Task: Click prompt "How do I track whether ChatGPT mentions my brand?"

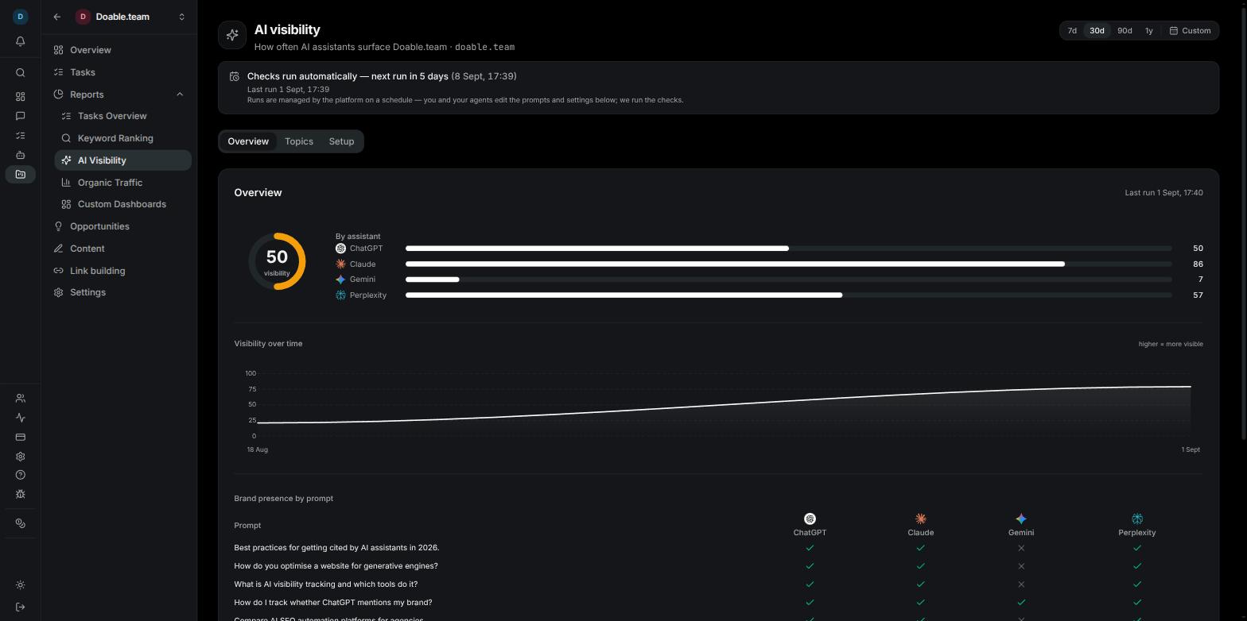Action: 333,603
